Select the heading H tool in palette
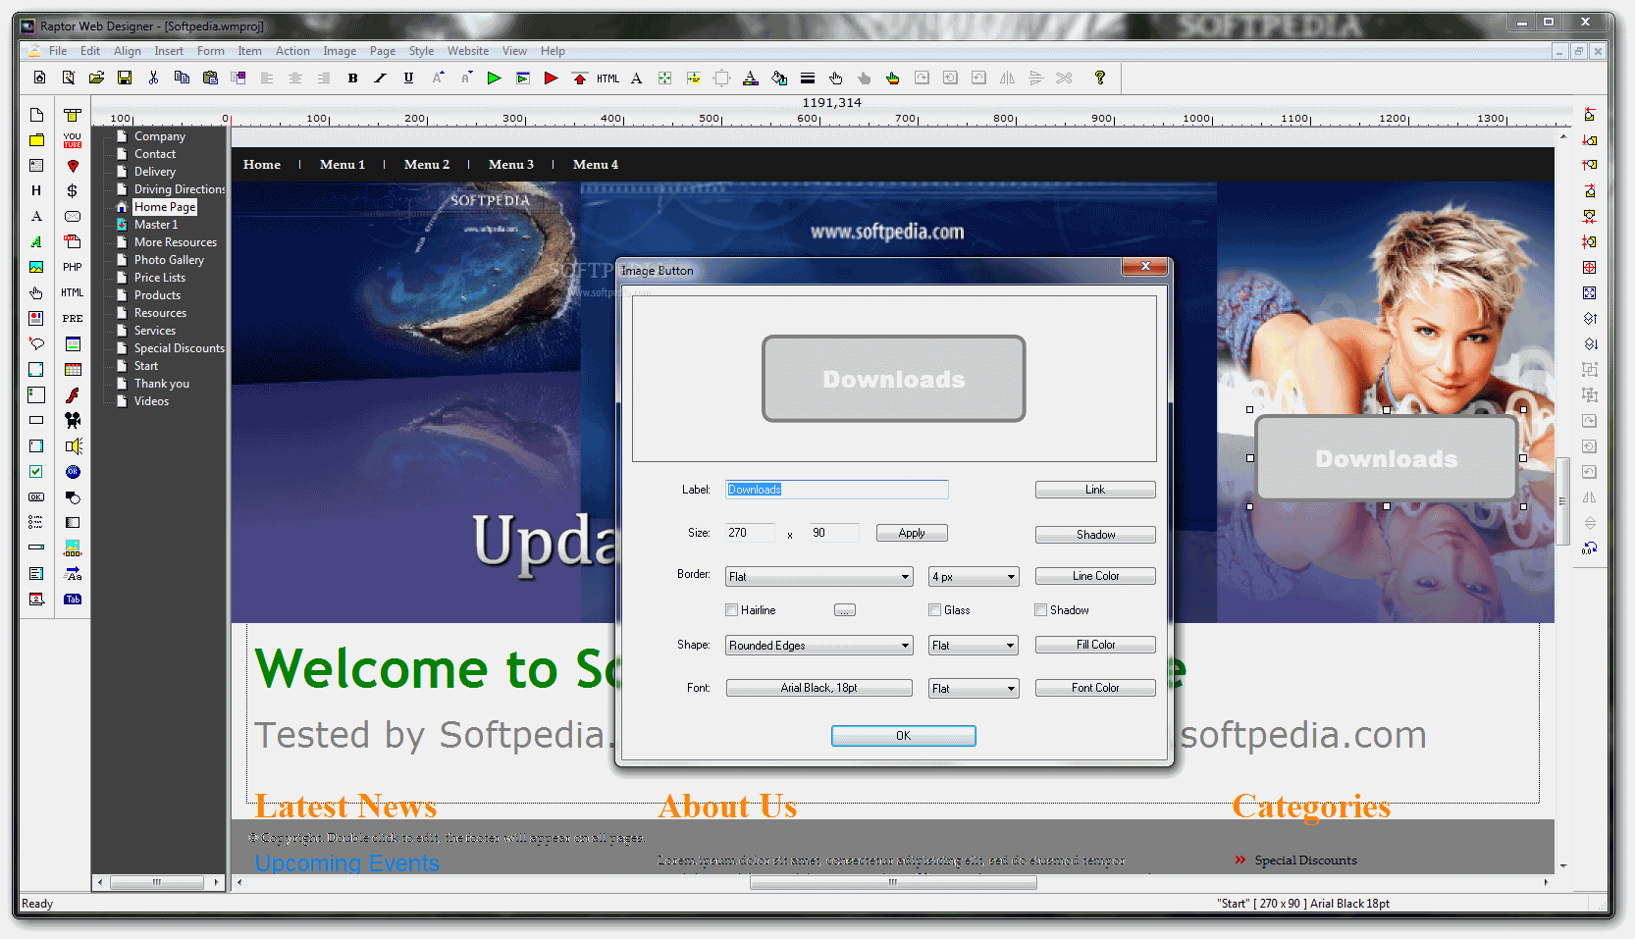The image size is (1635, 939). click(x=36, y=191)
